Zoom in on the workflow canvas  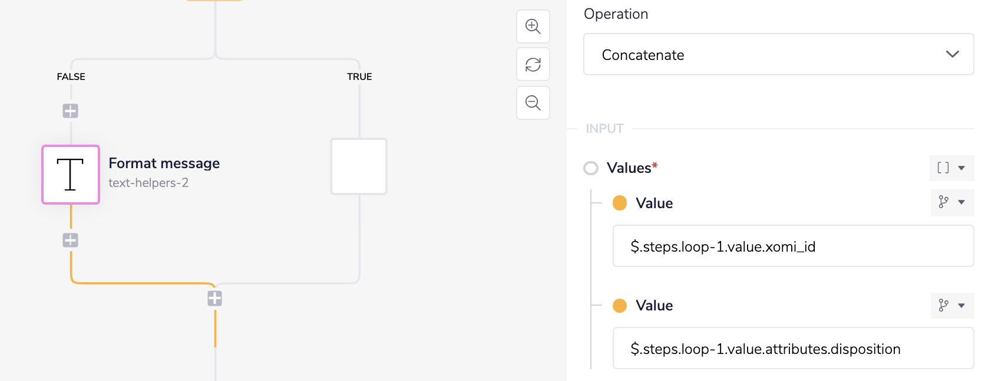coord(533,26)
